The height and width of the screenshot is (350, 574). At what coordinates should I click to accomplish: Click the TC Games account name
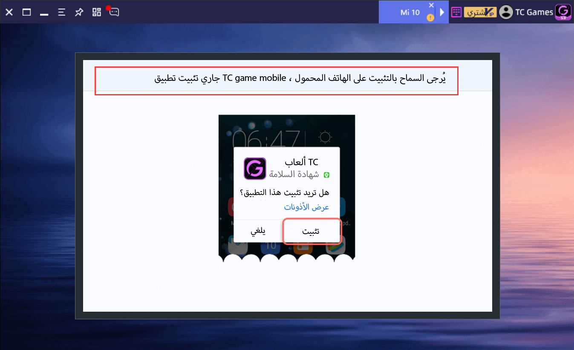(x=534, y=12)
